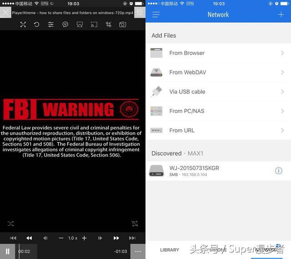Show info for WJ-20150731SKGR server
Screen dimensions: 291x259
278,171
